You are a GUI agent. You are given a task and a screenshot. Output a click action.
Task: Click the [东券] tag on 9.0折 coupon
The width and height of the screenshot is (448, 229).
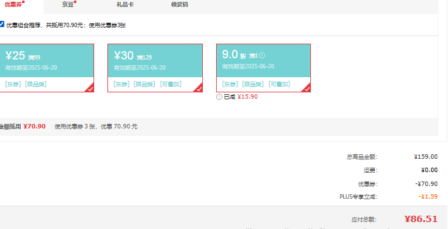tap(230, 84)
